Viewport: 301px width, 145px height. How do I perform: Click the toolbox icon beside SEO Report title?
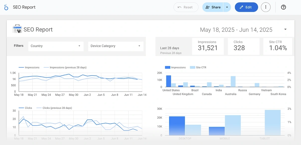point(17,29)
